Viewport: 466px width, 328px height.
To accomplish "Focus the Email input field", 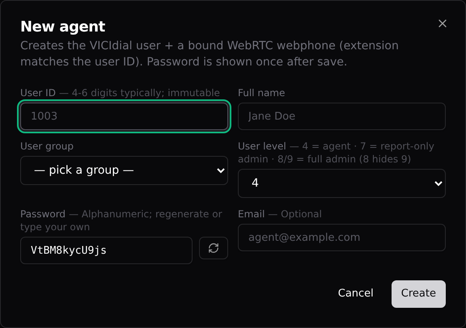I will [x=342, y=238].
